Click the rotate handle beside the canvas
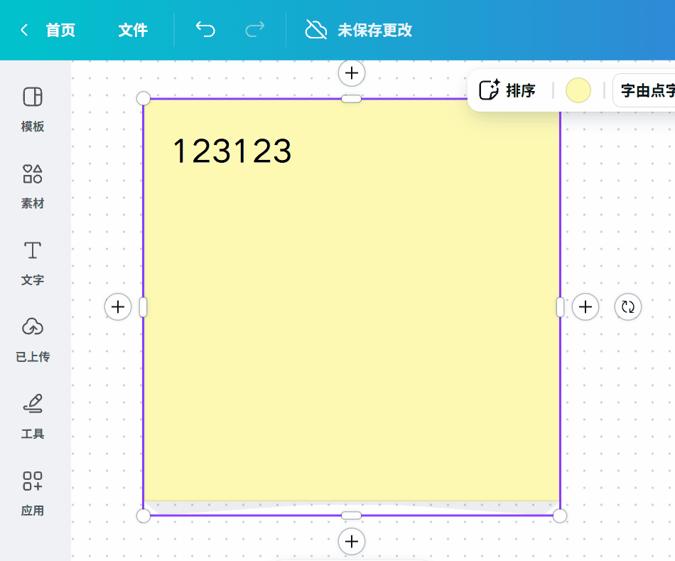This screenshot has height=561, width=675. click(627, 306)
